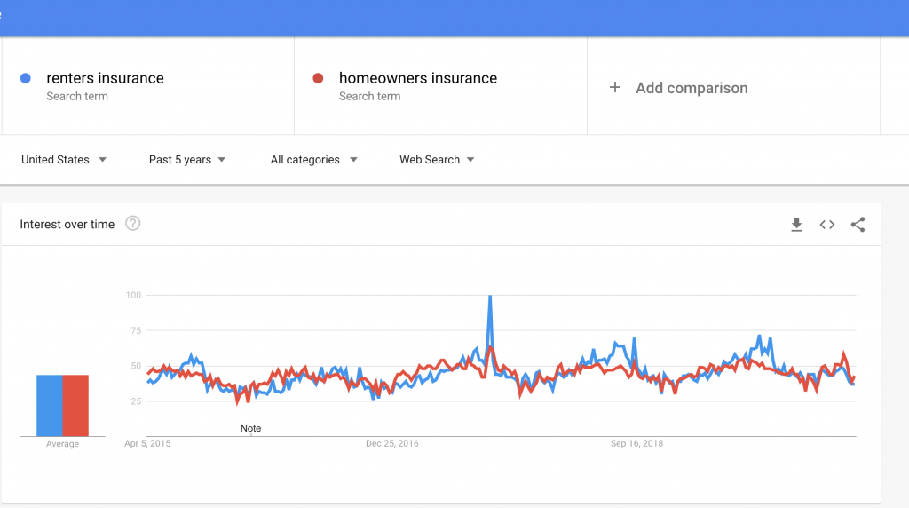Open the All categories dropdown
The width and height of the screenshot is (909, 508).
313,160
